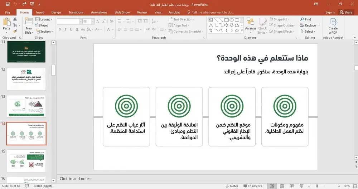Click the Zoom In plus button
This screenshot has height=189, width=358.
(x=339, y=186)
